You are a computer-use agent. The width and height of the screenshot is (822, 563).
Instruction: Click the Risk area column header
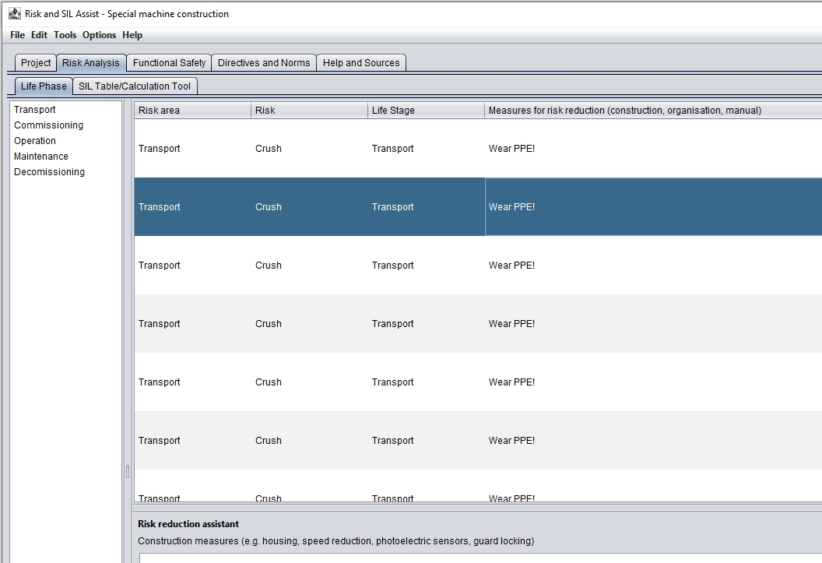coord(192,111)
